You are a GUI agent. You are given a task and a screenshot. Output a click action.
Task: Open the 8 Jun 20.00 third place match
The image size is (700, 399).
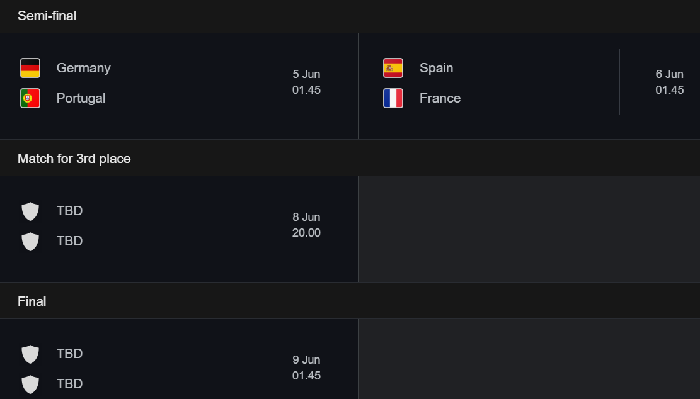click(178, 229)
